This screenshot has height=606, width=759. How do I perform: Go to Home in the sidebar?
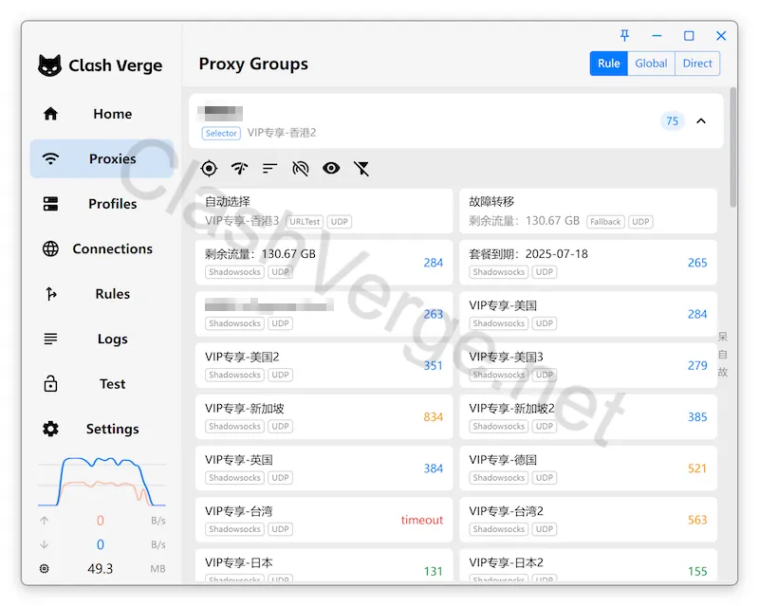(112, 114)
